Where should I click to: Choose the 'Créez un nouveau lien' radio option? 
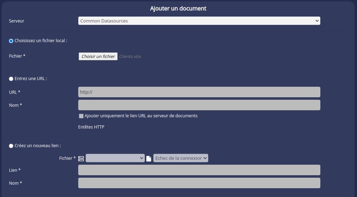pos(11,146)
